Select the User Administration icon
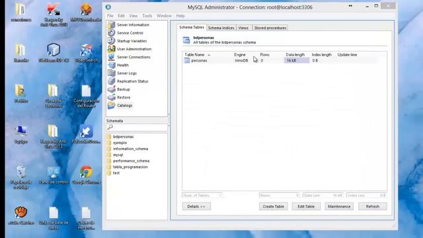The height and width of the screenshot is (238, 423). [112, 49]
